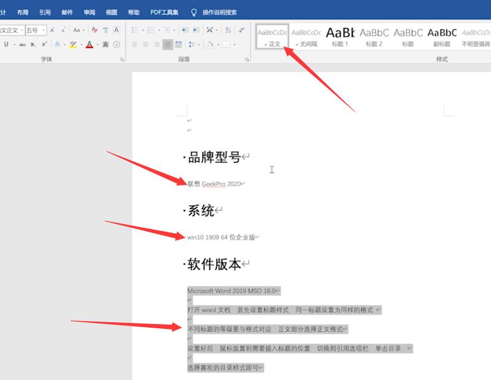Open the PDF工具集 tab
491x380 pixels.
point(164,12)
